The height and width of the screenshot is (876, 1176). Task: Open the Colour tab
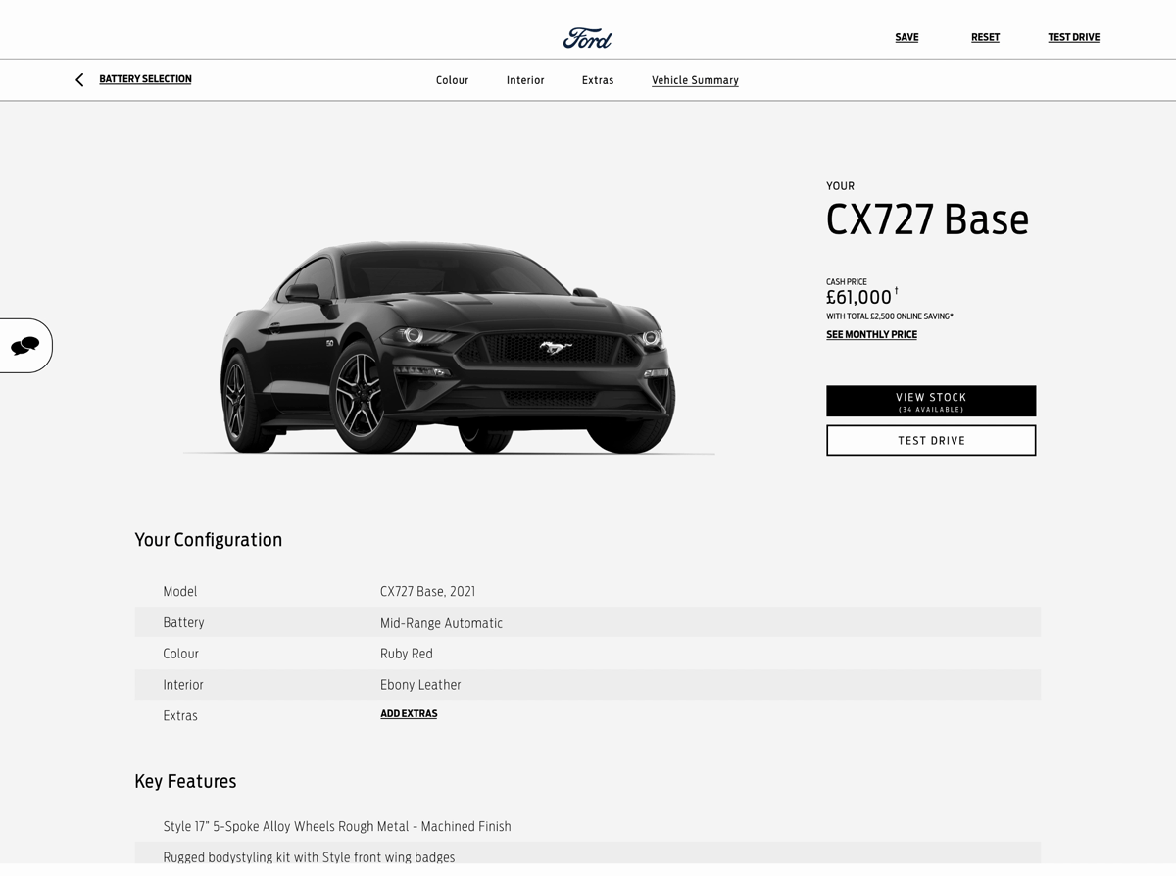pos(452,80)
